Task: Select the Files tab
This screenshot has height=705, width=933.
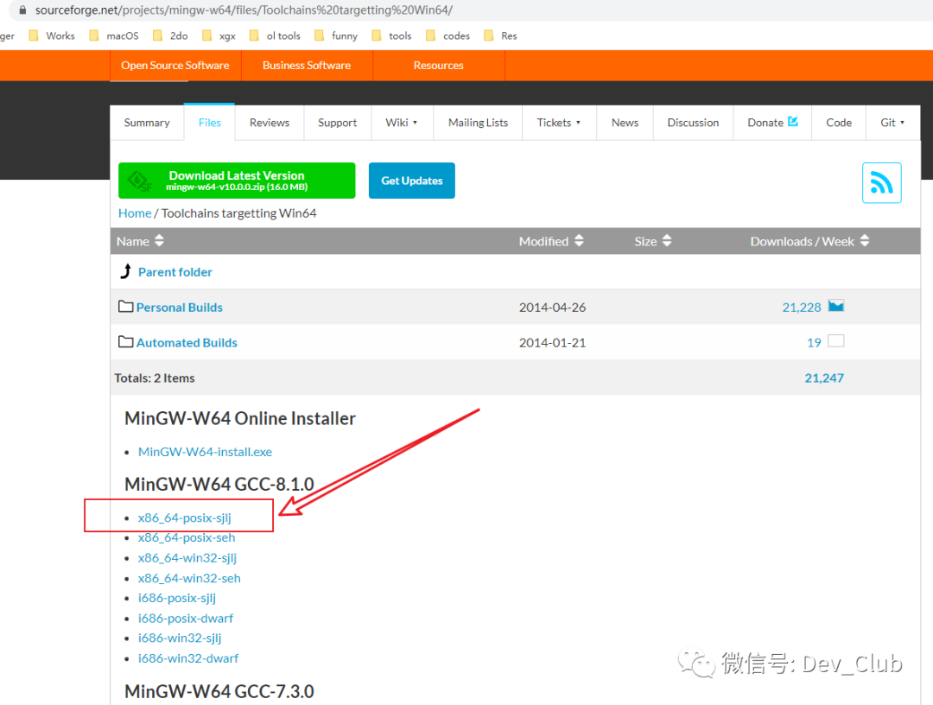Action: click(209, 122)
